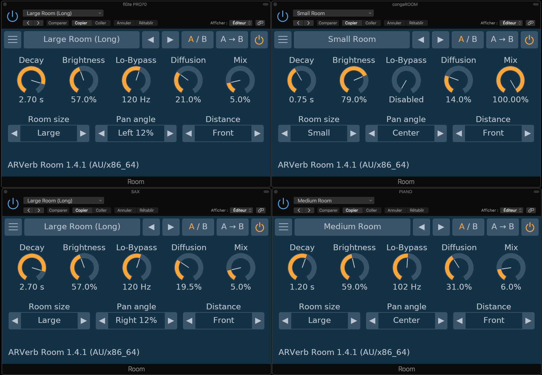Open Éditeur view dropdown in congaROOM window
The height and width of the screenshot is (375, 542).
pyautogui.click(x=511, y=23)
